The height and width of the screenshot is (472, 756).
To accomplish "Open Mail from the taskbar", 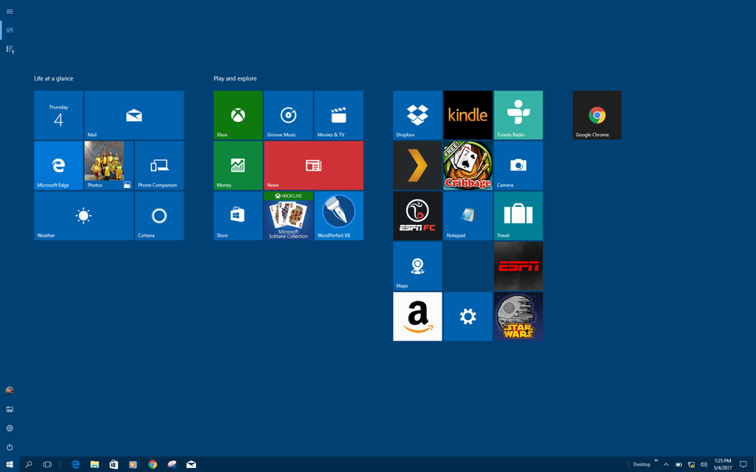I will coord(191,464).
